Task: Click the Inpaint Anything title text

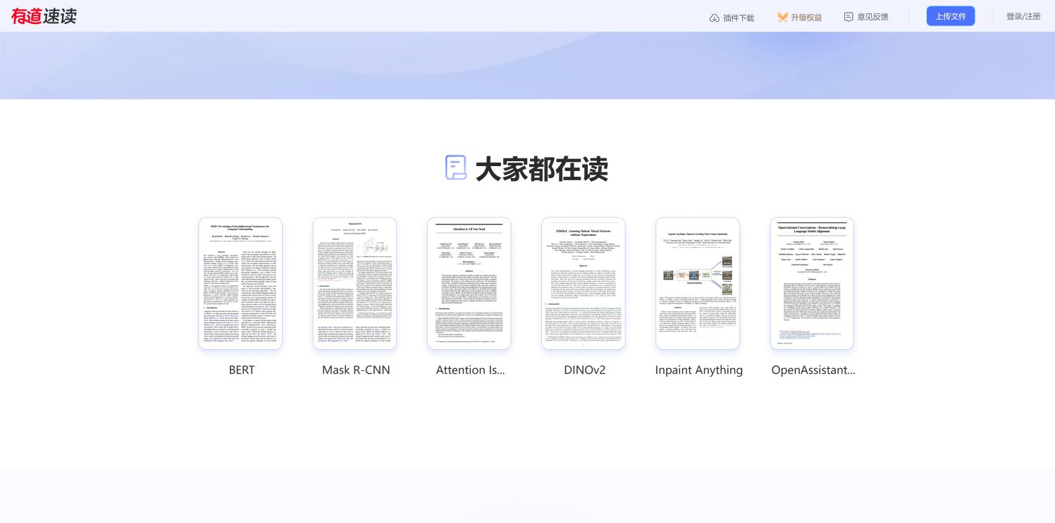Action: click(699, 370)
